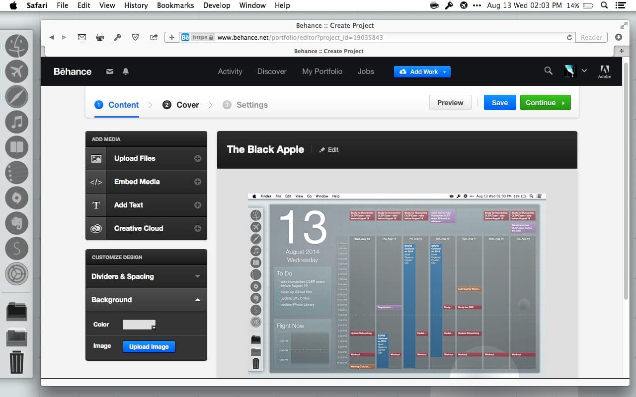
Task: Click the pencil Edit icon beside title
Action: 322,150
